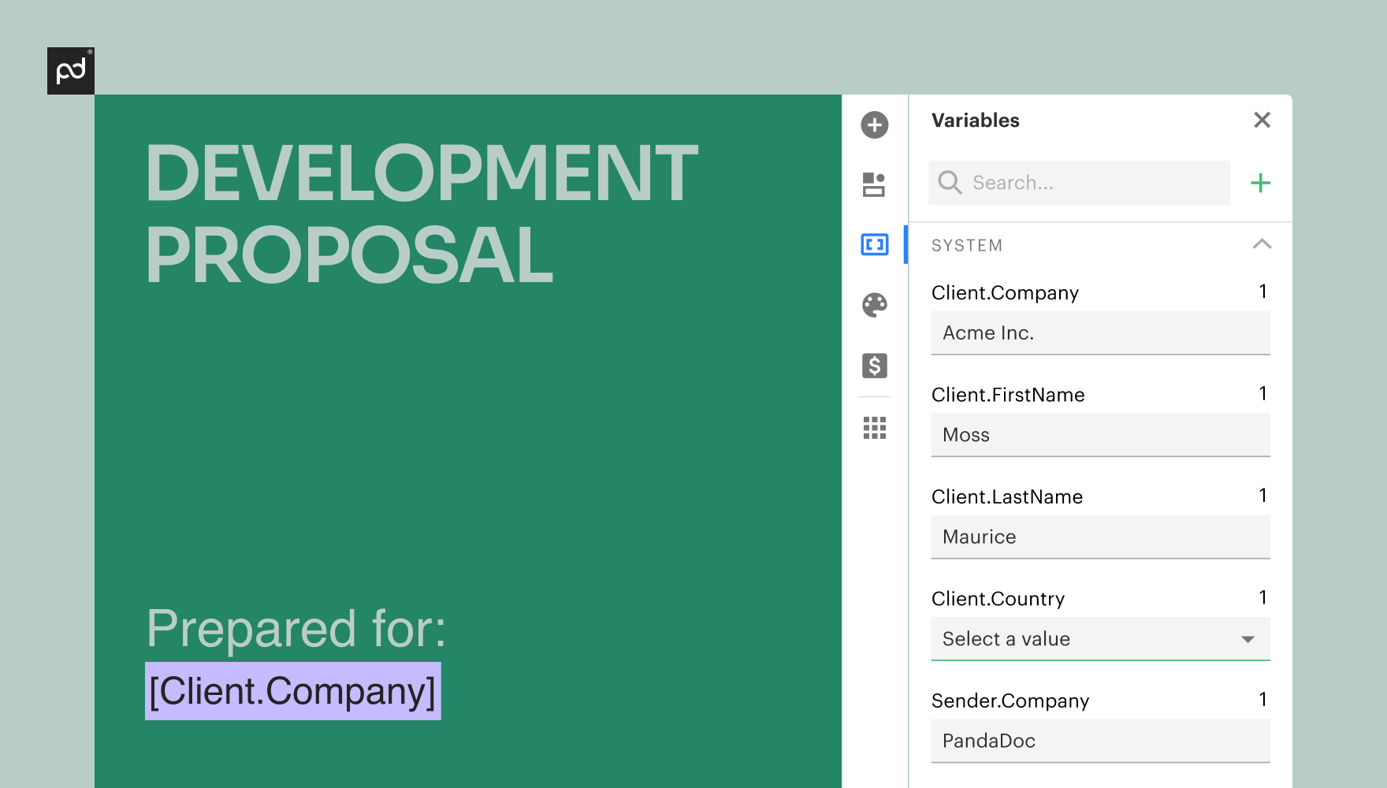Click the magnifier icon in search box
The width and height of the screenshot is (1387, 788).
click(950, 183)
